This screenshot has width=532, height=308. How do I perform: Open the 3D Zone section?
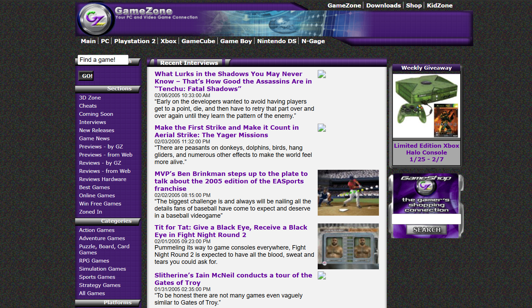click(90, 98)
